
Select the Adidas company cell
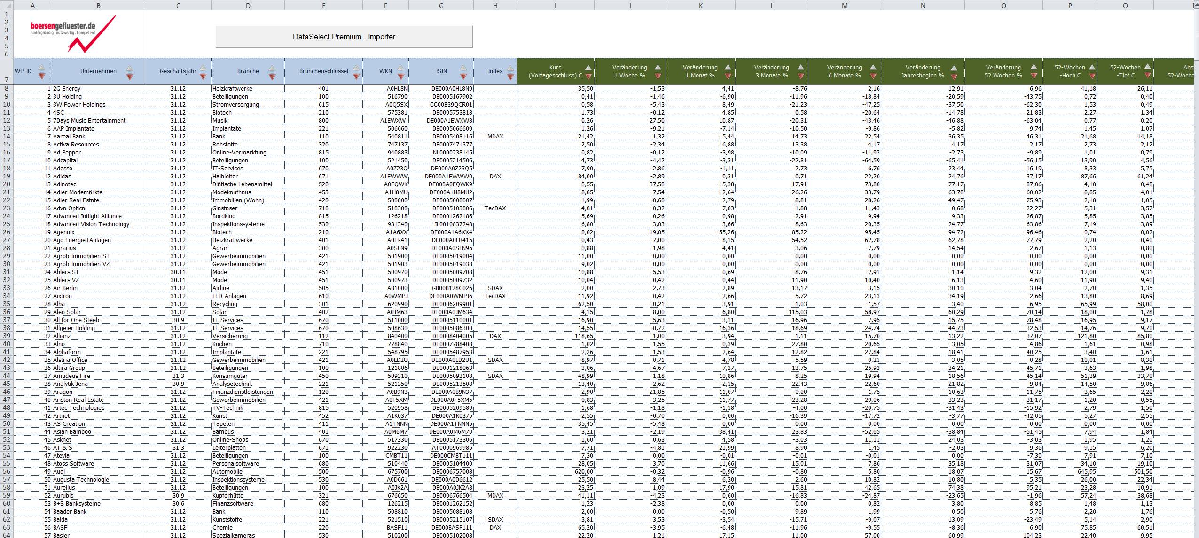coord(98,176)
